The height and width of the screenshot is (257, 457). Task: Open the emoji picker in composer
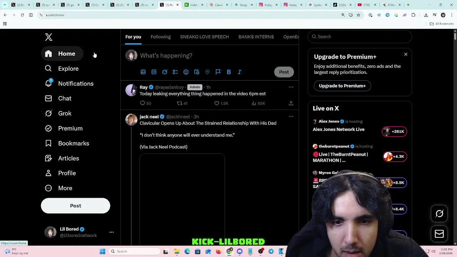pyautogui.click(x=186, y=72)
